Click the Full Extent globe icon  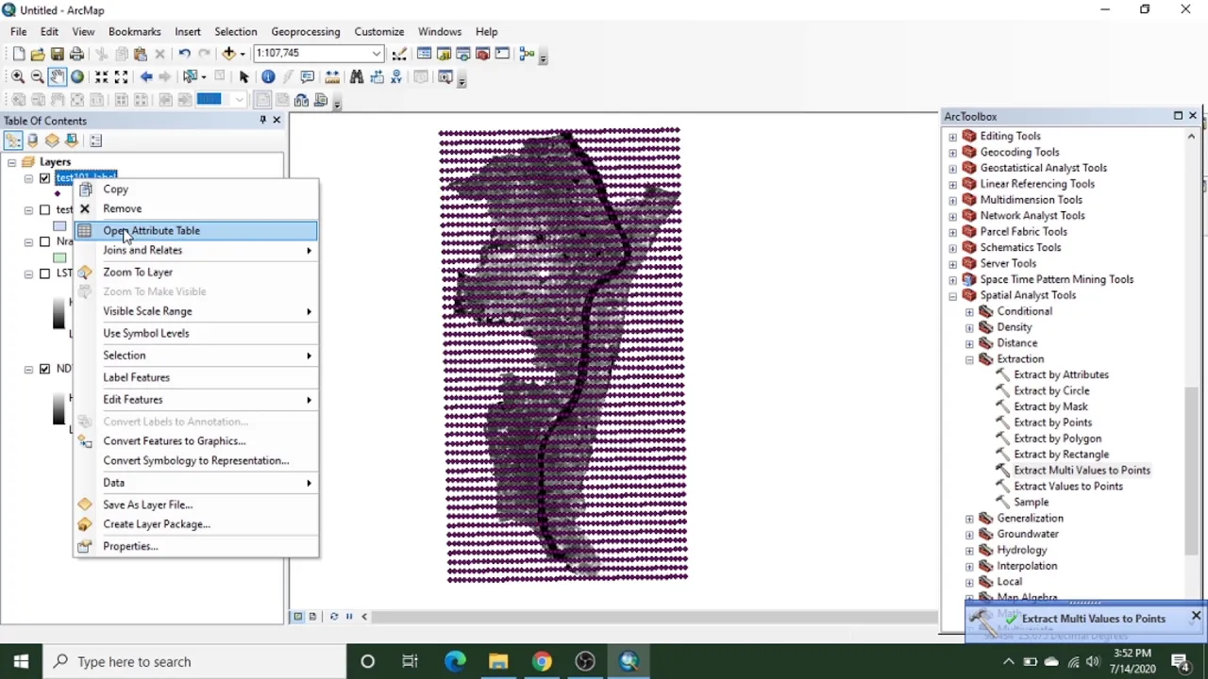pyautogui.click(x=77, y=76)
